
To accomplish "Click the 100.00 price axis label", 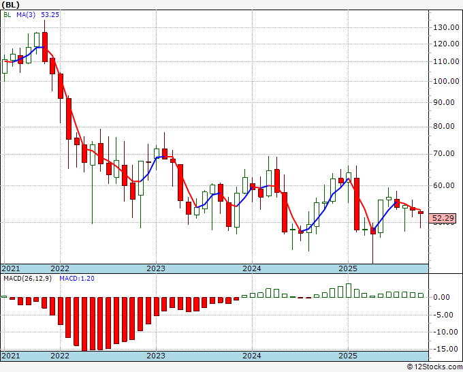I will point(446,81).
